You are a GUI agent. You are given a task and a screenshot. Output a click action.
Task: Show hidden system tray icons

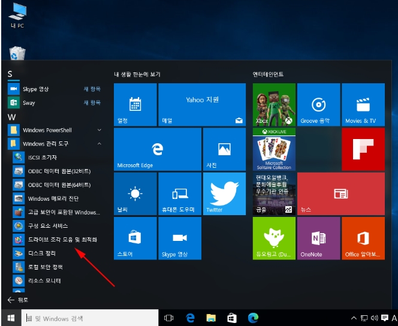(354, 318)
